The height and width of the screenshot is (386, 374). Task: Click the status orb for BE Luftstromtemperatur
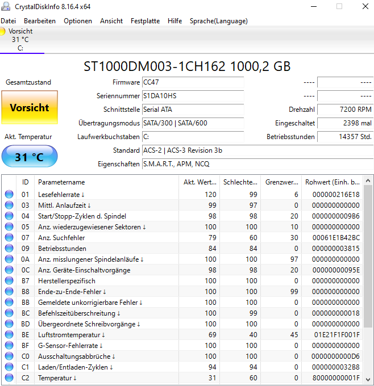pyautogui.click(x=9, y=334)
